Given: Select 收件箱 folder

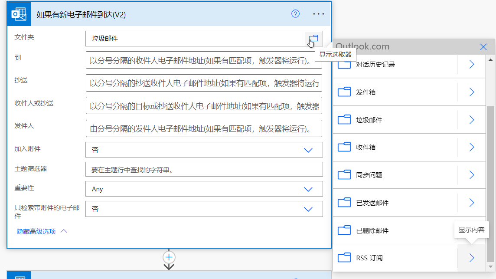Looking at the screenshot, I should [365, 147].
